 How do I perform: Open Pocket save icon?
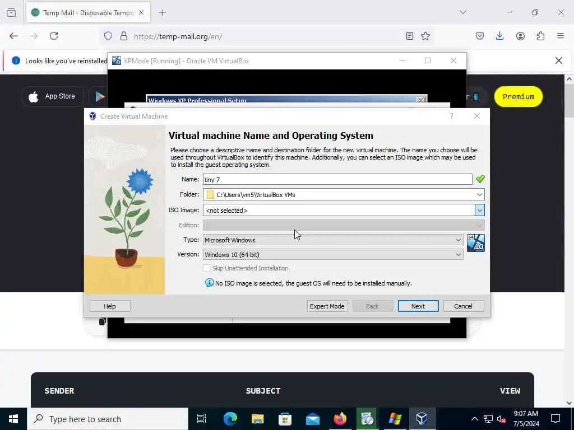480,36
